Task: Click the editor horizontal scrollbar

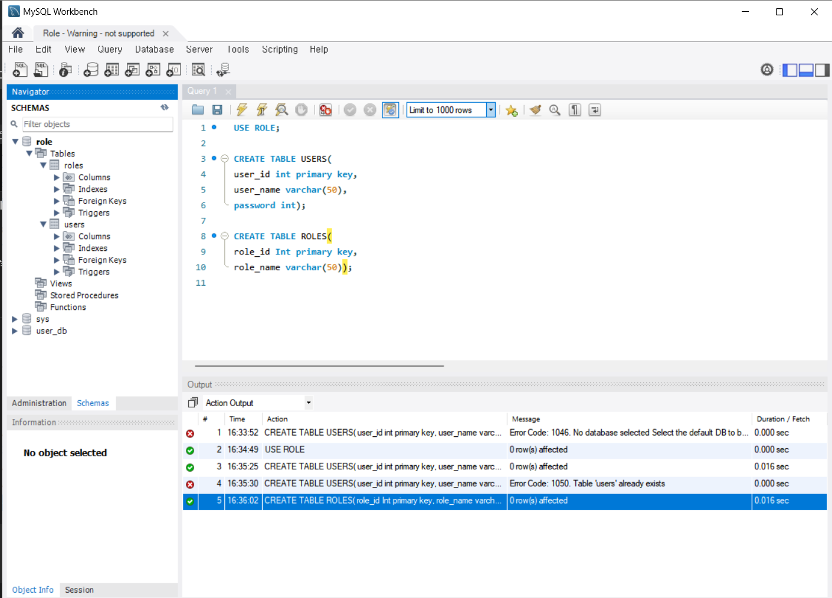Action: pos(319,366)
